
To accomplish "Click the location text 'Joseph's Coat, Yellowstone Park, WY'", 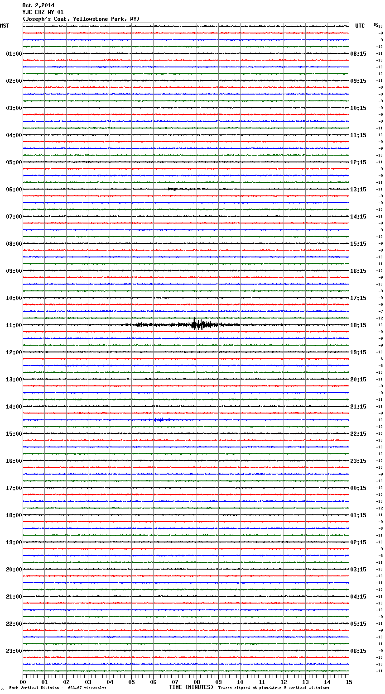I will point(81,19).
